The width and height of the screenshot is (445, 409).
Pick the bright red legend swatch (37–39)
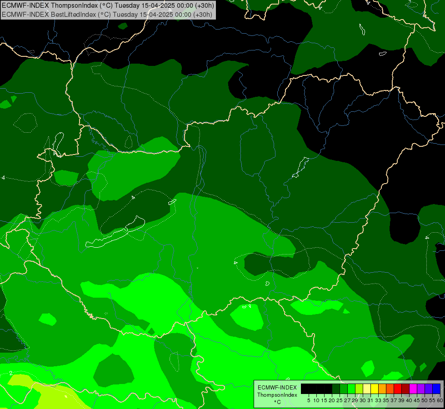point(397,389)
